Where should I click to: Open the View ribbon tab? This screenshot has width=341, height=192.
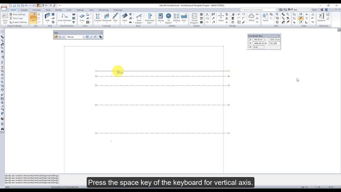click(91, 10)
